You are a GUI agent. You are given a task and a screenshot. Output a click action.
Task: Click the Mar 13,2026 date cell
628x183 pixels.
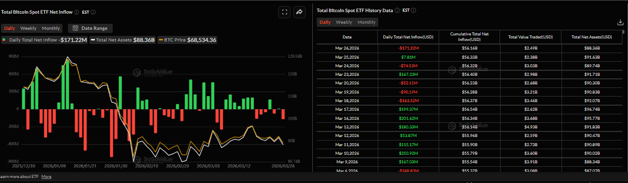point(347,127)
